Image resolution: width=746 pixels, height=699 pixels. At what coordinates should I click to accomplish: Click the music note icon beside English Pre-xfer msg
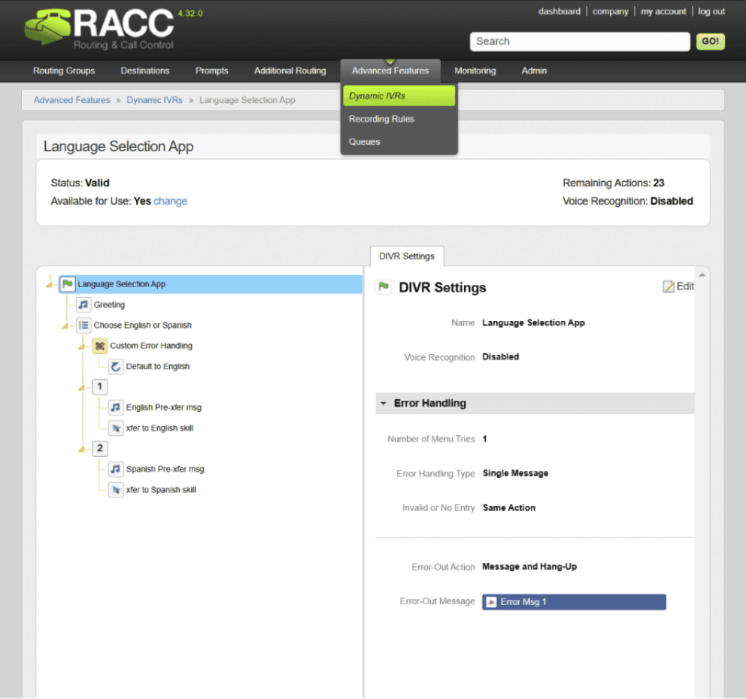pos(116,407)
